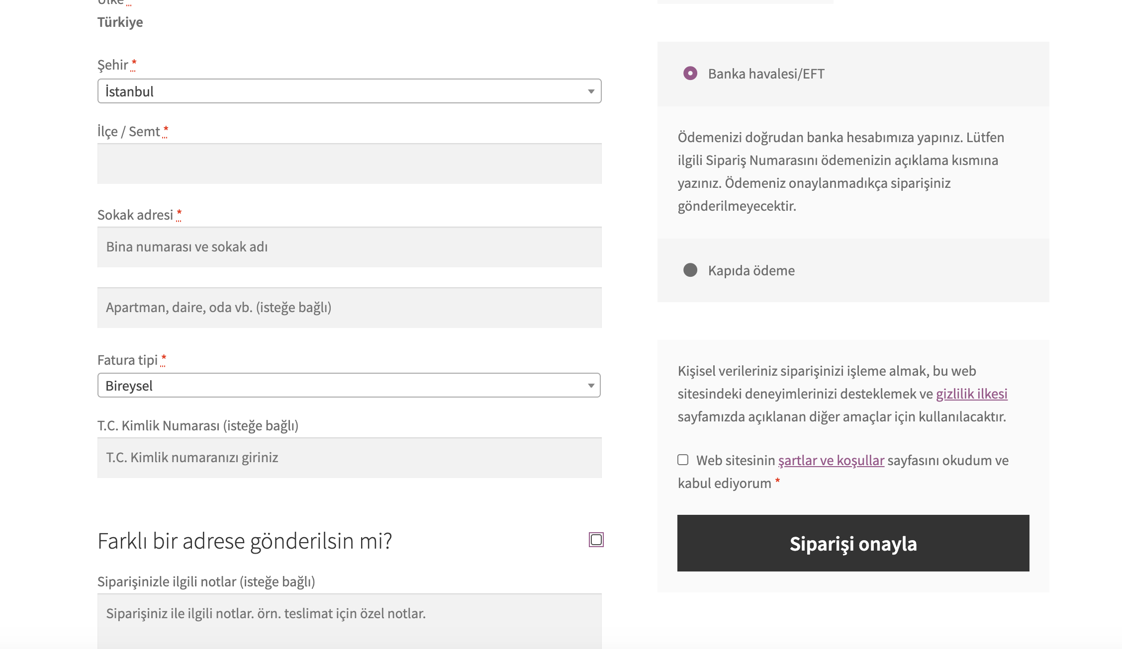This screenshot has width=1122, height=649.
Task: Check the şartlar ve koşullar acceptance checkbox
Action: (x=683, y=460)
